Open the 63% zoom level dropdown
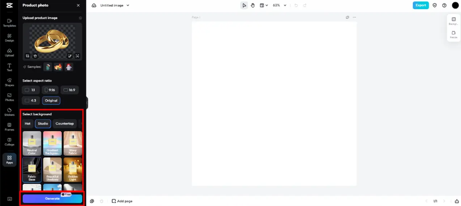This screenshot has width=461, height=206. click(x=279, y=5)
